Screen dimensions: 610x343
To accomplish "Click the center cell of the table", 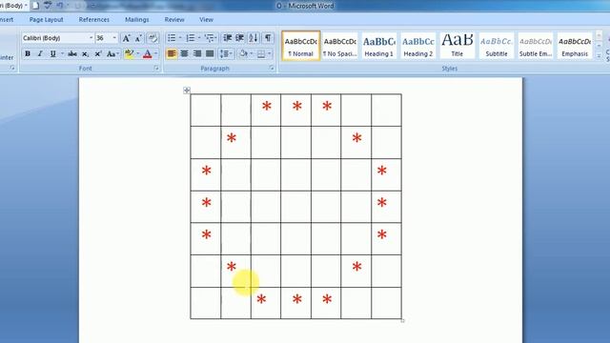I will tap(296, 207).
